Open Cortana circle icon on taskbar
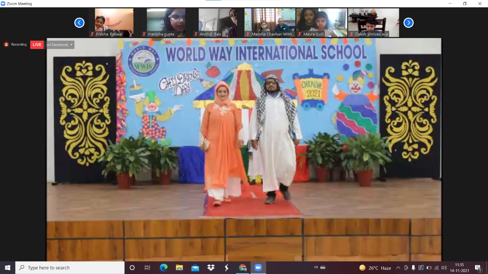 [x=132, y=268]
